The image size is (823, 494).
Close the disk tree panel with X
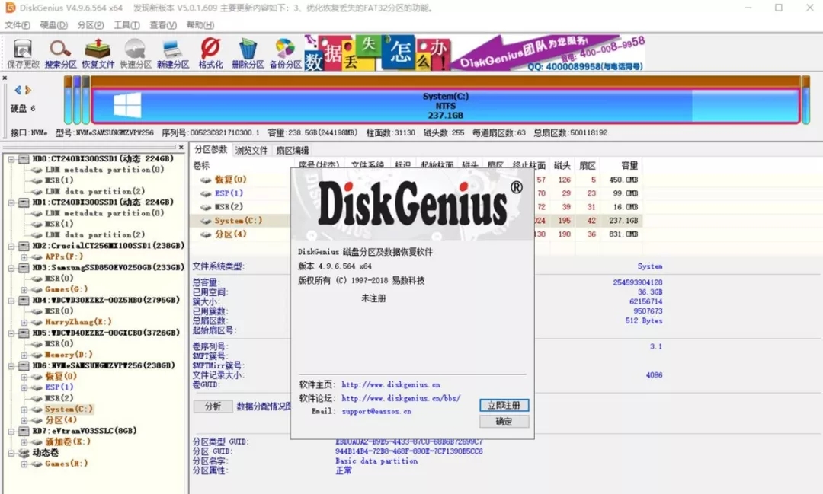(x=181, y=148)
